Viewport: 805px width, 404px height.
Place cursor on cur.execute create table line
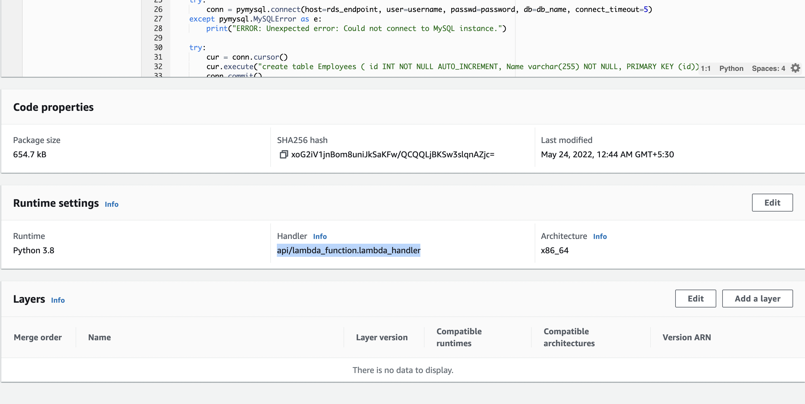453,67
